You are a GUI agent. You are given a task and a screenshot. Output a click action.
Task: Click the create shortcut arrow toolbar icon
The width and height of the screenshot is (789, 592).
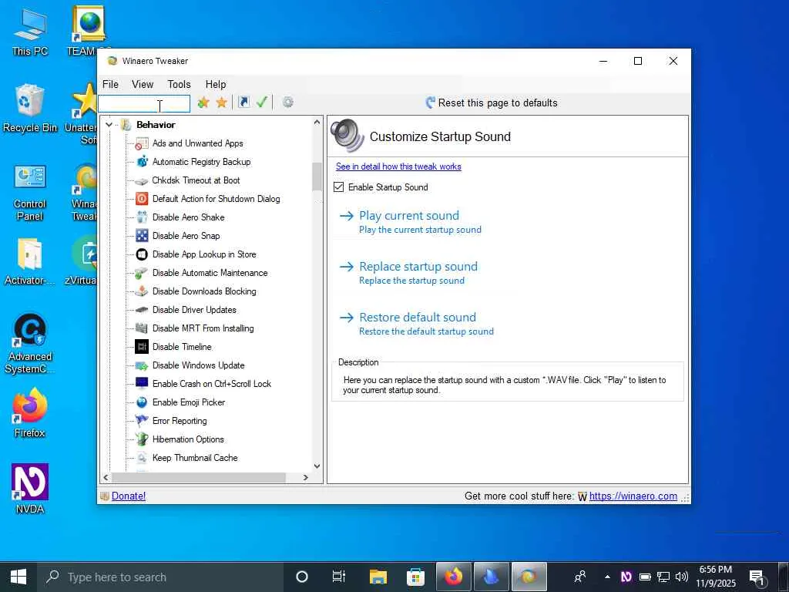pos(243,103)
